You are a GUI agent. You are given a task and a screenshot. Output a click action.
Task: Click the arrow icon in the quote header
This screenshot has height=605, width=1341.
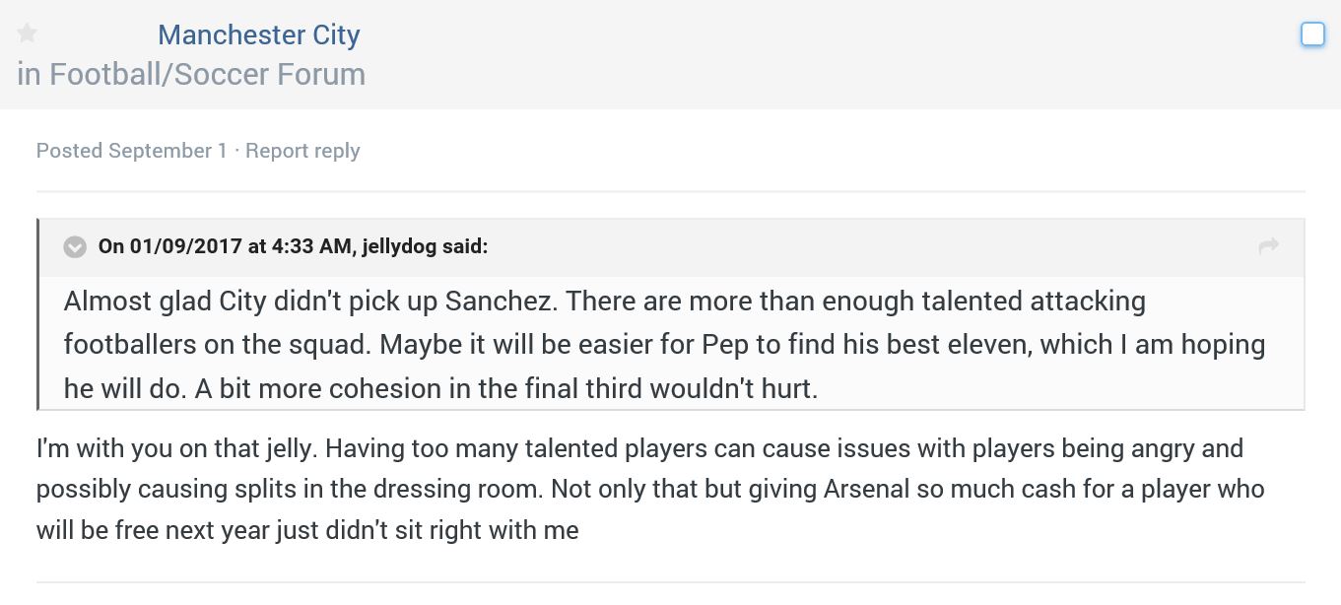(1269, 246)
